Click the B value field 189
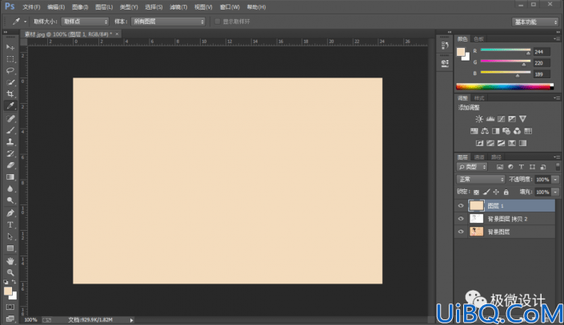564x325 pixels. point(542,74)
